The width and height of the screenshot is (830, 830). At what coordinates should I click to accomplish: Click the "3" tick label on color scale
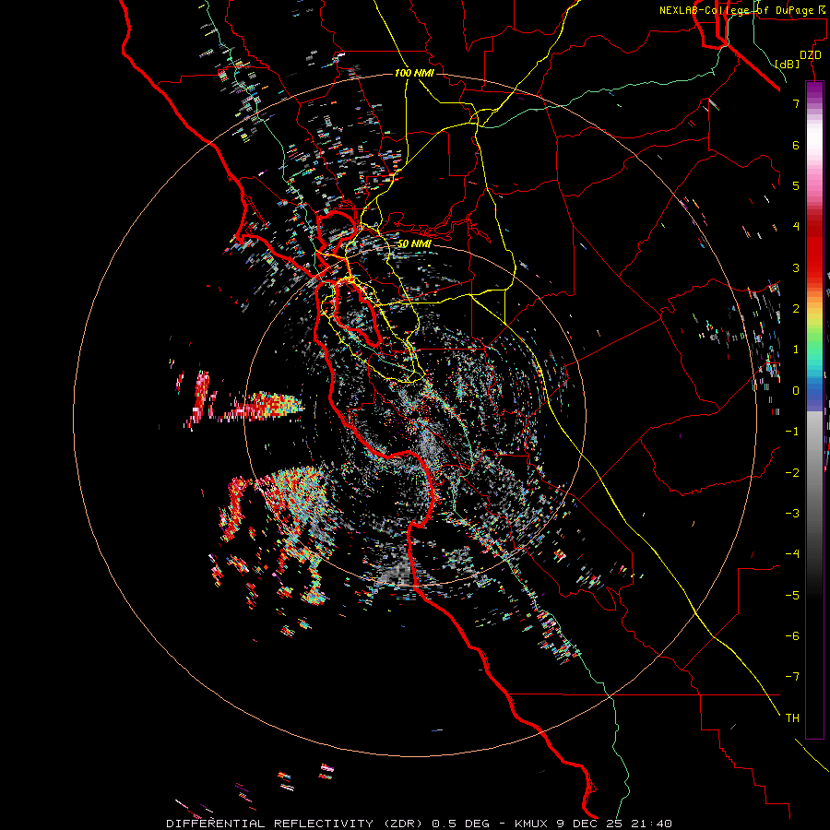click(x=796, y=267)
